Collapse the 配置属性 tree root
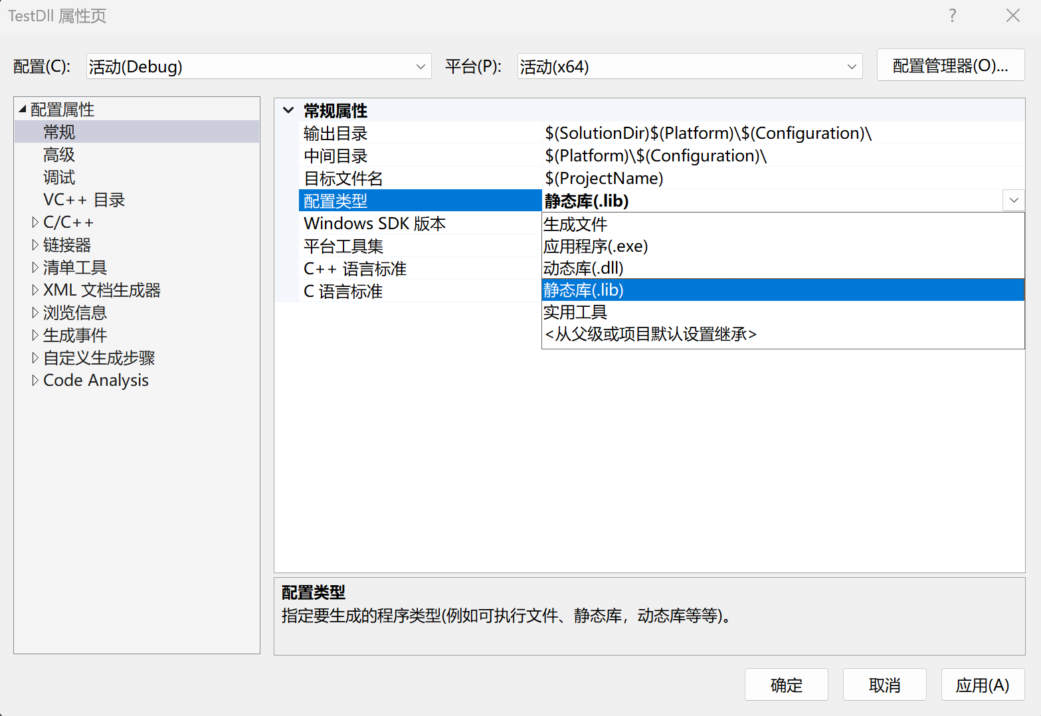Screen dimensions: 1041x716 23,110
